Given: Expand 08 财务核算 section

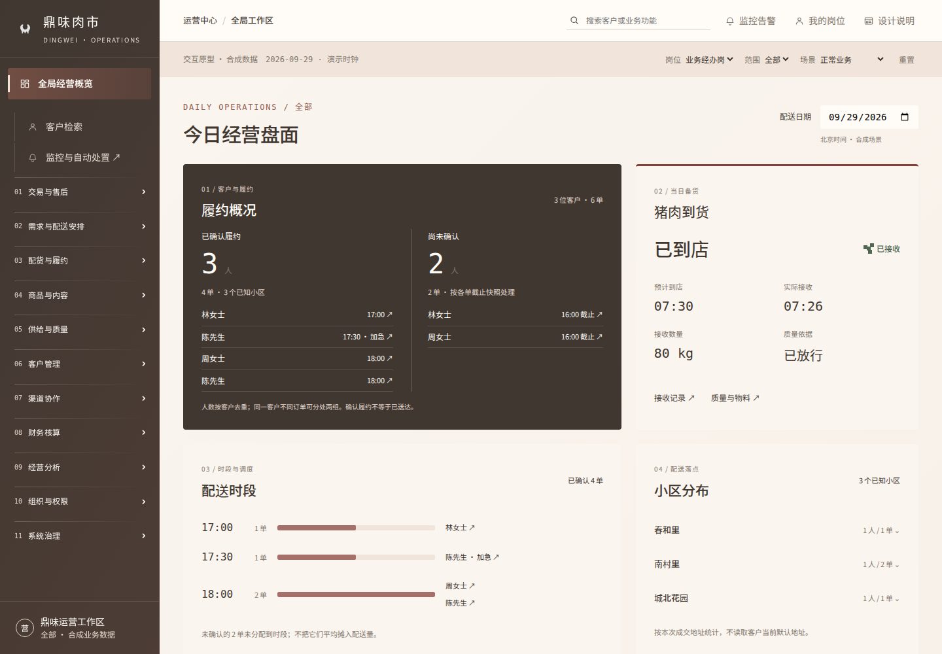Looking at the screenshot, I should [80, 433].
